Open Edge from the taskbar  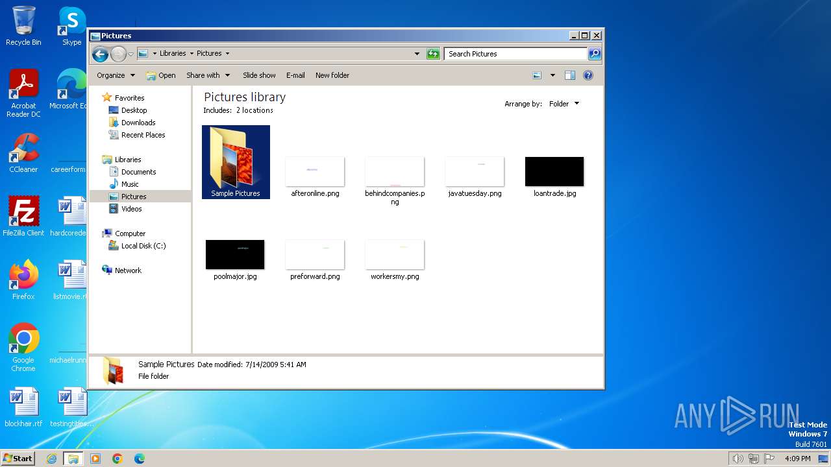[x=140, y=459]
